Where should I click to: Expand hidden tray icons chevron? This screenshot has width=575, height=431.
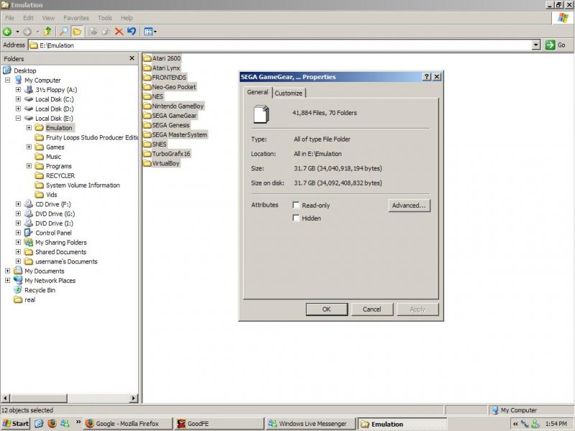[515, 424]
